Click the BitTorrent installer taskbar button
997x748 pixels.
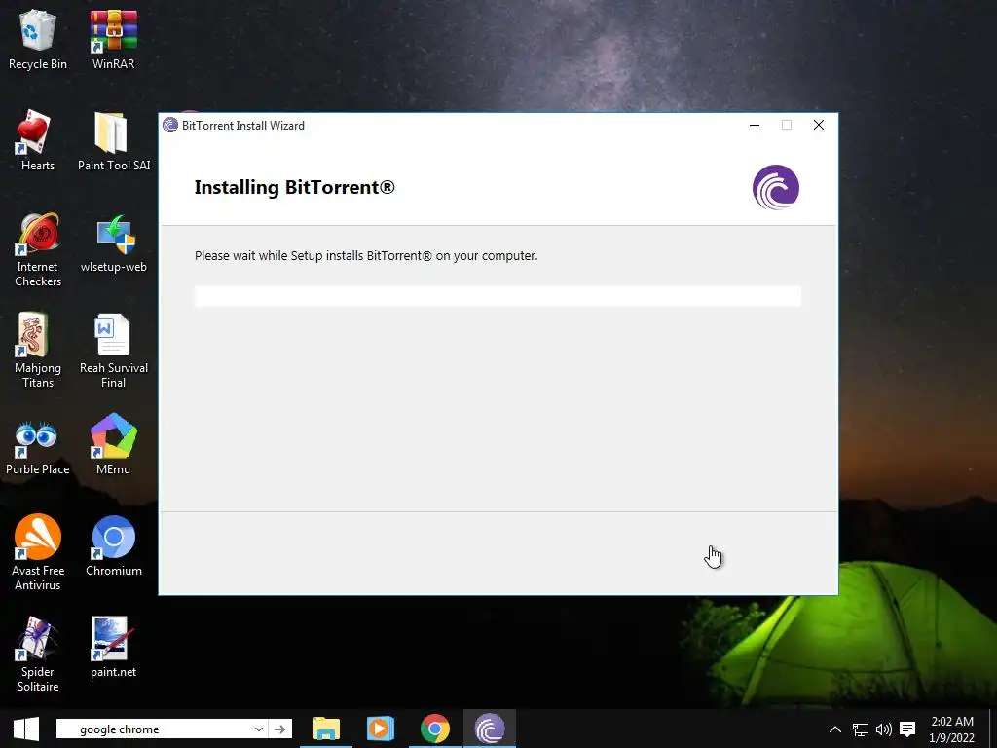[x=489, y=729]
